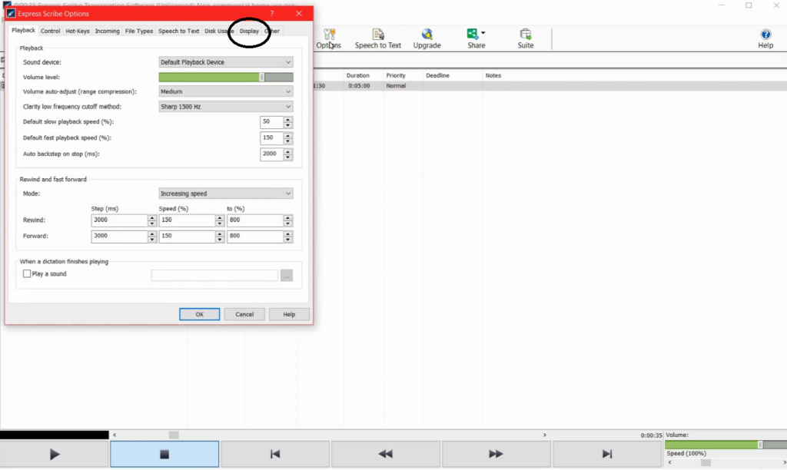Increase the Rewind step value
The image size is (787, 470).
tap(151, 217)
